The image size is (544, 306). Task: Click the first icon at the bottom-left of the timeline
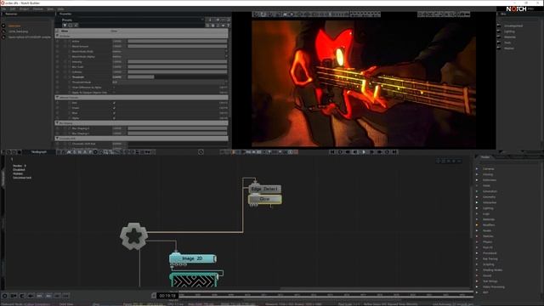tap(4, 296)
